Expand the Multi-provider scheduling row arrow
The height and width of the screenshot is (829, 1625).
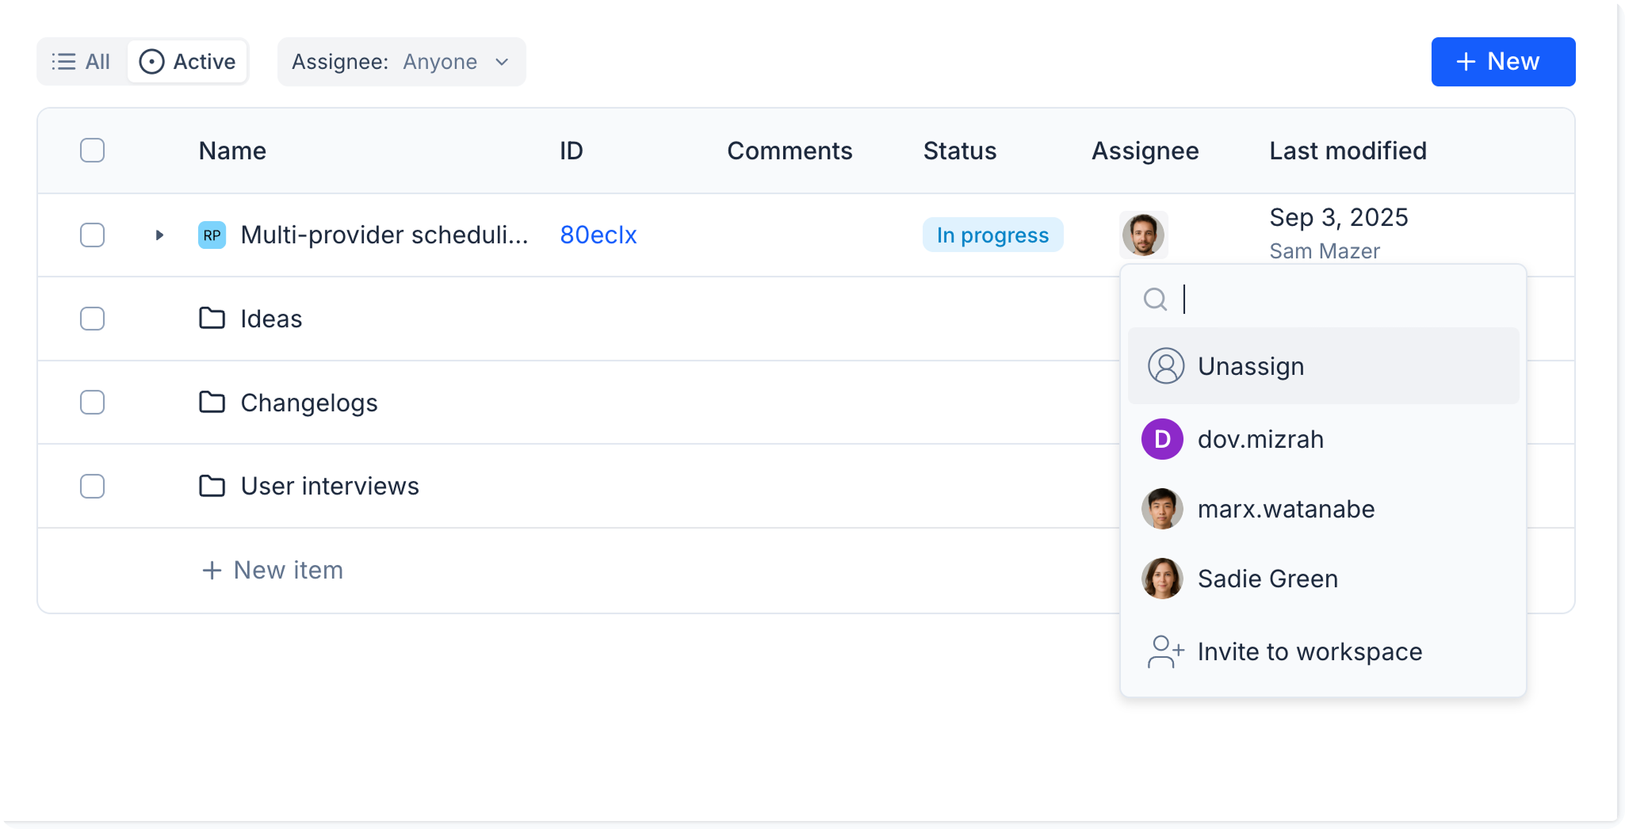tap(159, 235)
